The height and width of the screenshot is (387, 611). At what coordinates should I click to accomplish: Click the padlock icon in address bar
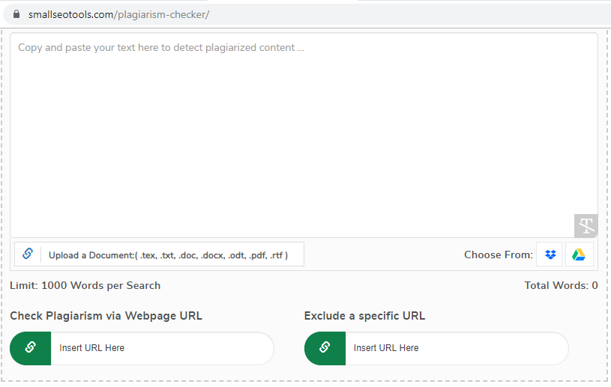16,14
